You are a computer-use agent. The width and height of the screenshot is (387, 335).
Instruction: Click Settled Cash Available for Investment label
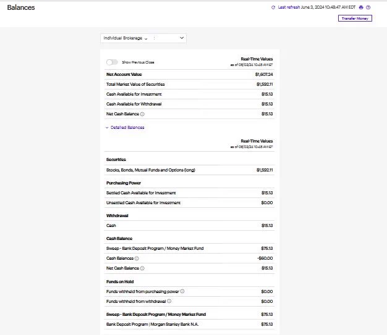pyautogui.click(x=141, y=193)
